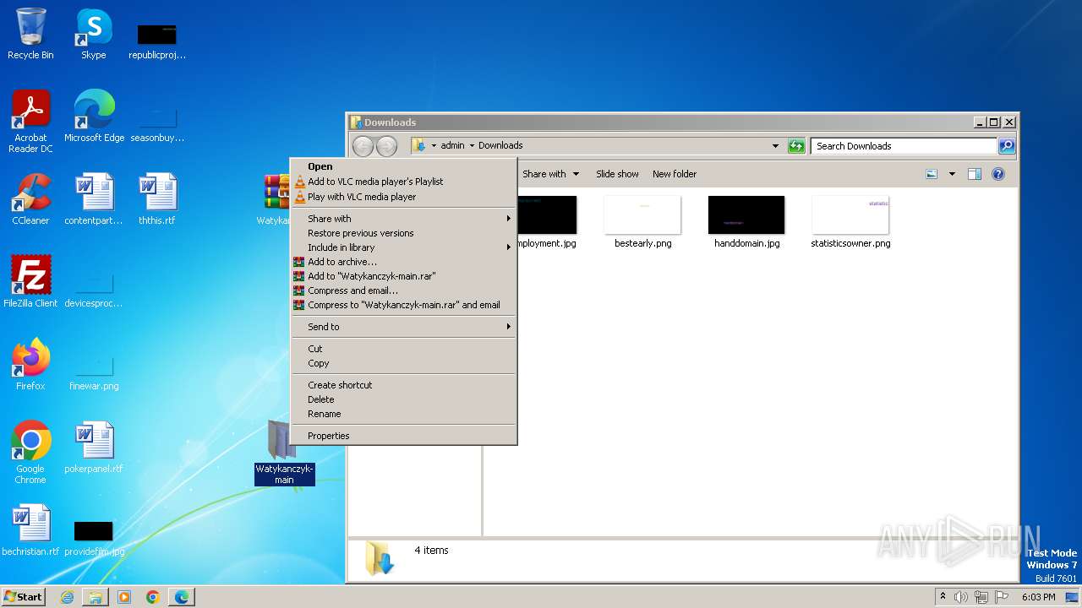Image resolution: width=1082 pixels, height=608 pixels.
Task: Choose Add to archive... option
Action: pyautogui.click(x=404, y=262)
